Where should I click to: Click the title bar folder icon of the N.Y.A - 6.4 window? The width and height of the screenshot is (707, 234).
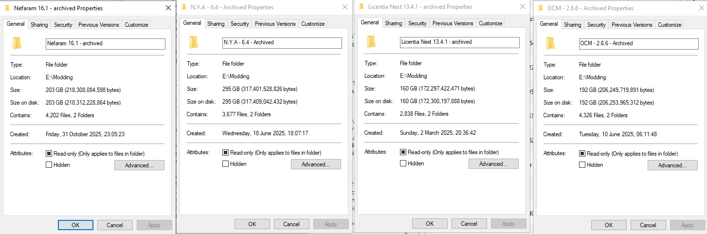point(184,7)
